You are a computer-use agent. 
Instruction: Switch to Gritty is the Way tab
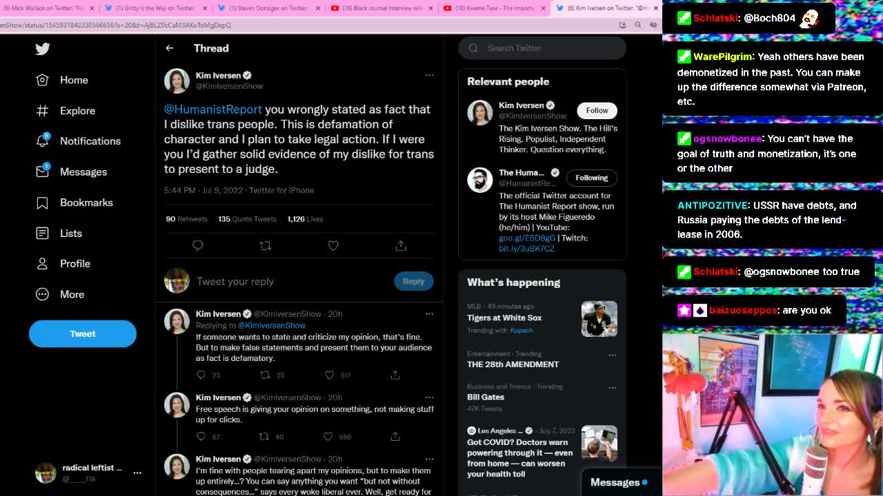click(155, 8)
